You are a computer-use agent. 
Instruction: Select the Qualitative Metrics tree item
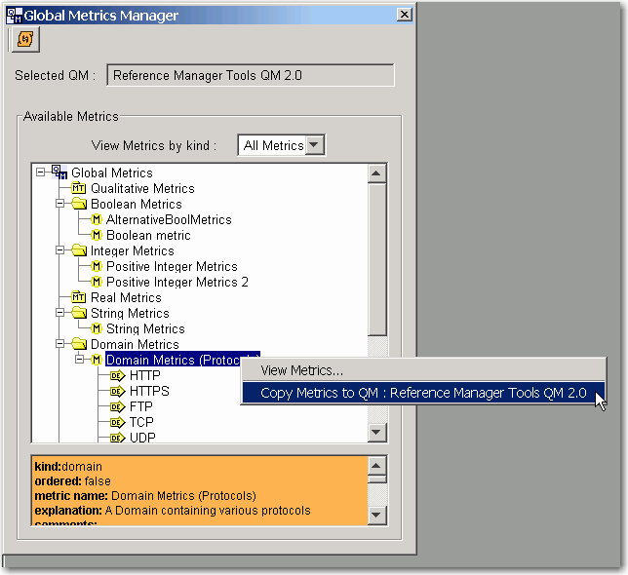(142, 188)
